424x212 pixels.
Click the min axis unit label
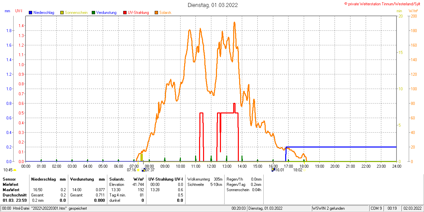[x=399, y=11]
